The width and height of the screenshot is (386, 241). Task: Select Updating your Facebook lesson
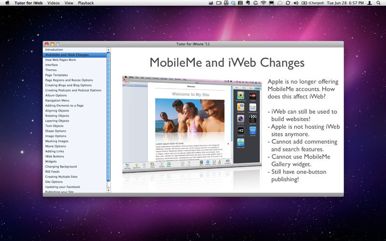pyautogui.click(x=75, y=187)
